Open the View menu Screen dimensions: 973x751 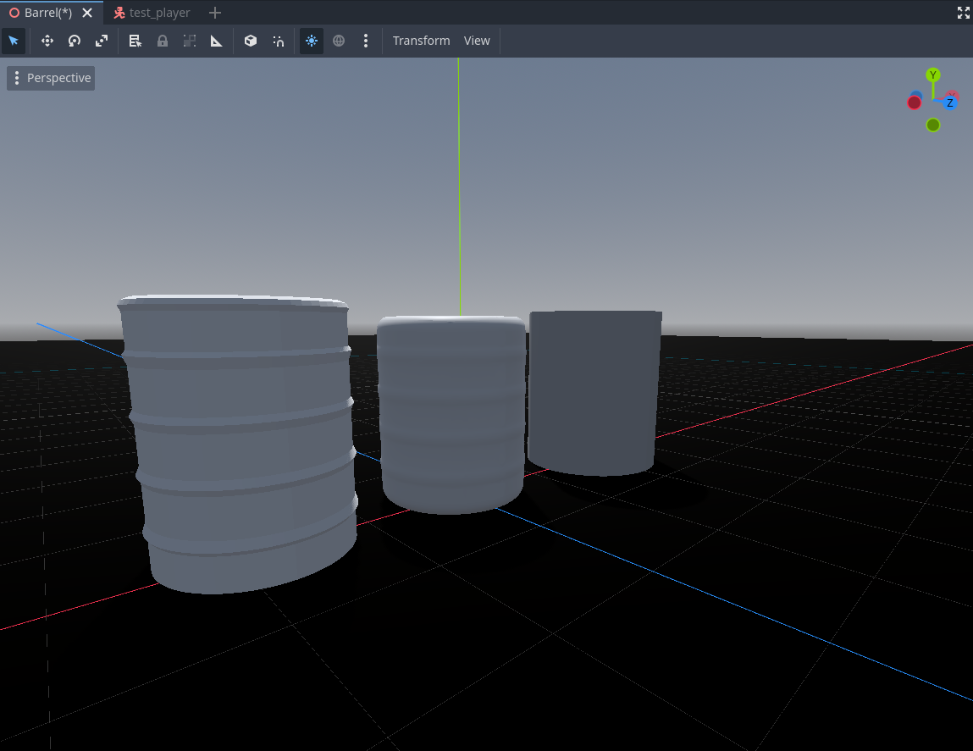coord(477,41)
